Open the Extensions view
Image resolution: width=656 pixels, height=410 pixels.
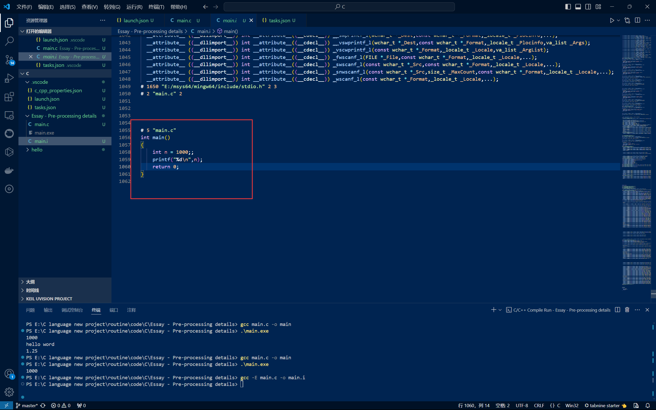(9, 97)
